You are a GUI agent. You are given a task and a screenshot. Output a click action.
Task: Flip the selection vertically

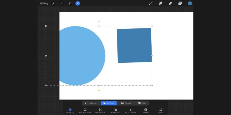(x=100, y=111)
